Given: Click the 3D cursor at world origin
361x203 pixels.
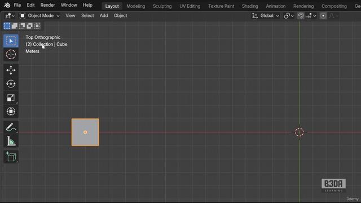Looking at the screenshot, I should pos(300,132).
